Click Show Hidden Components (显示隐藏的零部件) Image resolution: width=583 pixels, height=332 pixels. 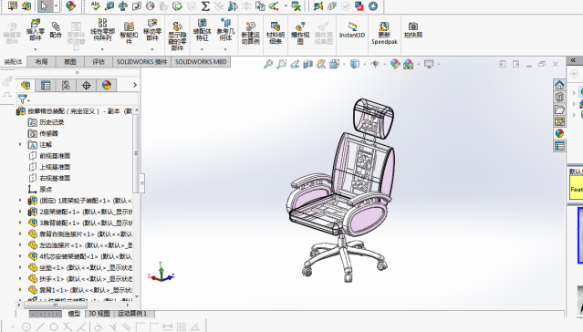[x=177, y=36]
